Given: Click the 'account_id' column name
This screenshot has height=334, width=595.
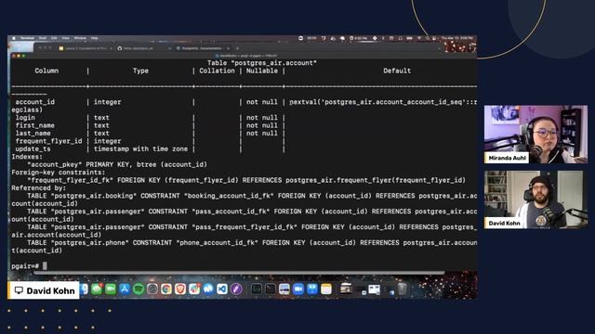Looking at the screenshot, I should pyautogui.click(x=35, y=102).
